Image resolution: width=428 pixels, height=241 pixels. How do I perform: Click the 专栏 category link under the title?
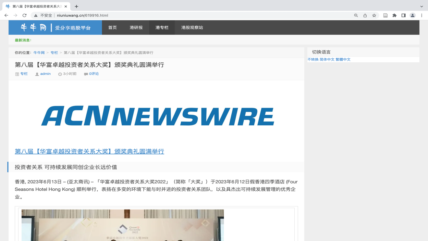24,74
